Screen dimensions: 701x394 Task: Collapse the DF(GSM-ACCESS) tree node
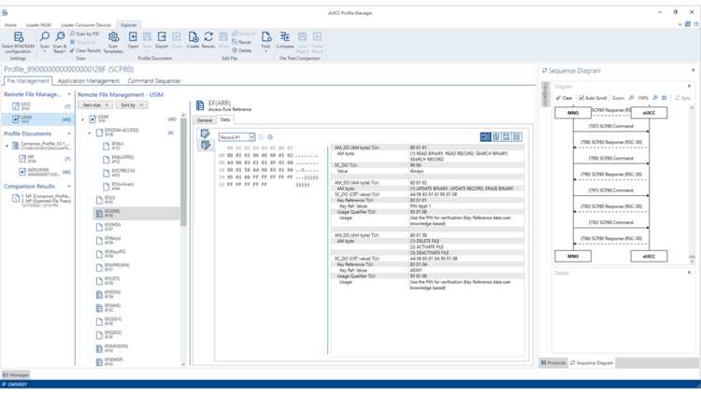pyautogui.click(x=90, y=133)
